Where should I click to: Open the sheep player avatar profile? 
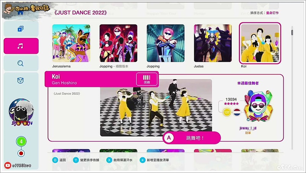pos(21,112)
